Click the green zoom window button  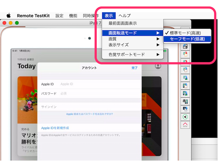pyautogui.click(x=17, y=23)
